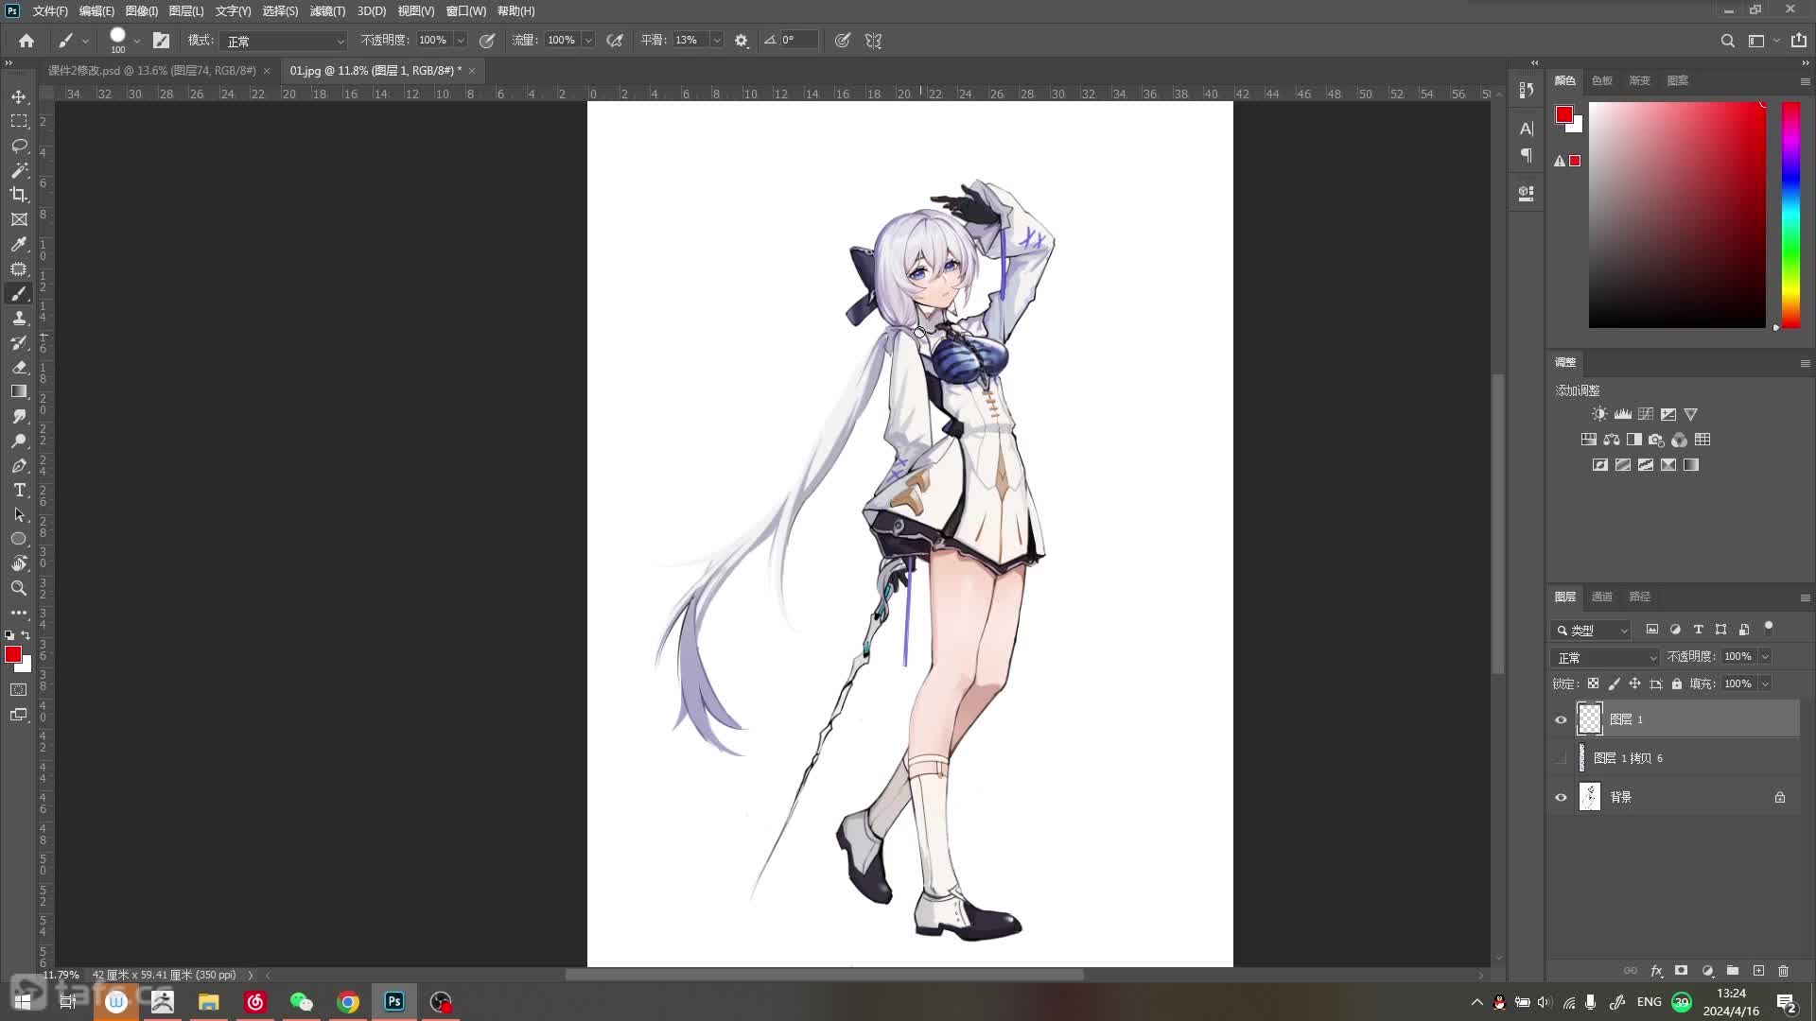Click the foreground red color swatch in toolbox
This screenshot has width=1816, height=1021.
pos(13,654)
